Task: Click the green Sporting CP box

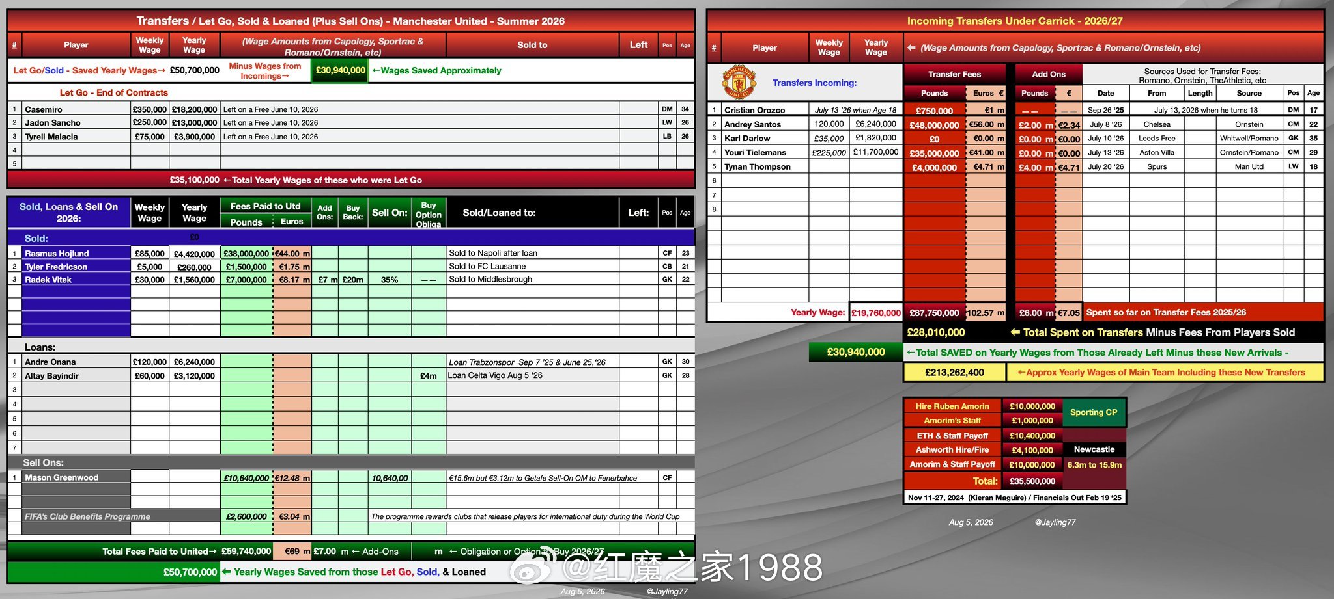Action: 1094,412
